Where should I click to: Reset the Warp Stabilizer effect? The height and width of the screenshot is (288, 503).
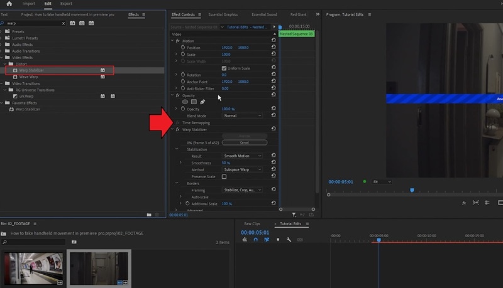(x=274, y=129)
